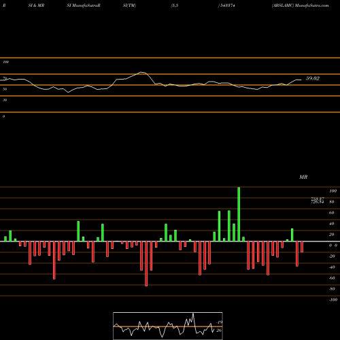Click the '26' value in mini chart
Viewport: 340px width, 340px height.
(219, 330)
